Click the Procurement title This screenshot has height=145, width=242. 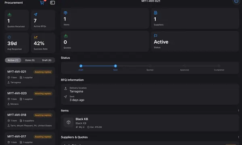(x=14, y=3)
